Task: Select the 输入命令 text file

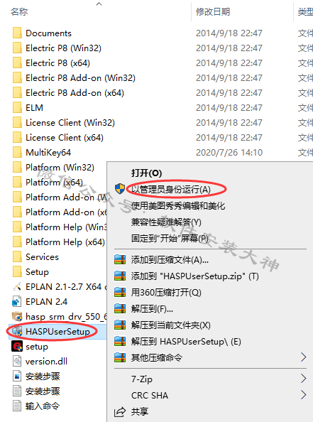Action: pyautogui.click(x=36, y=406)
